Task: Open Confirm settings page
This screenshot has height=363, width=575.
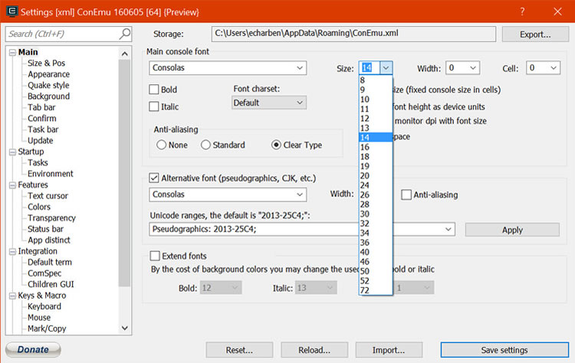Action: [42, 118]
